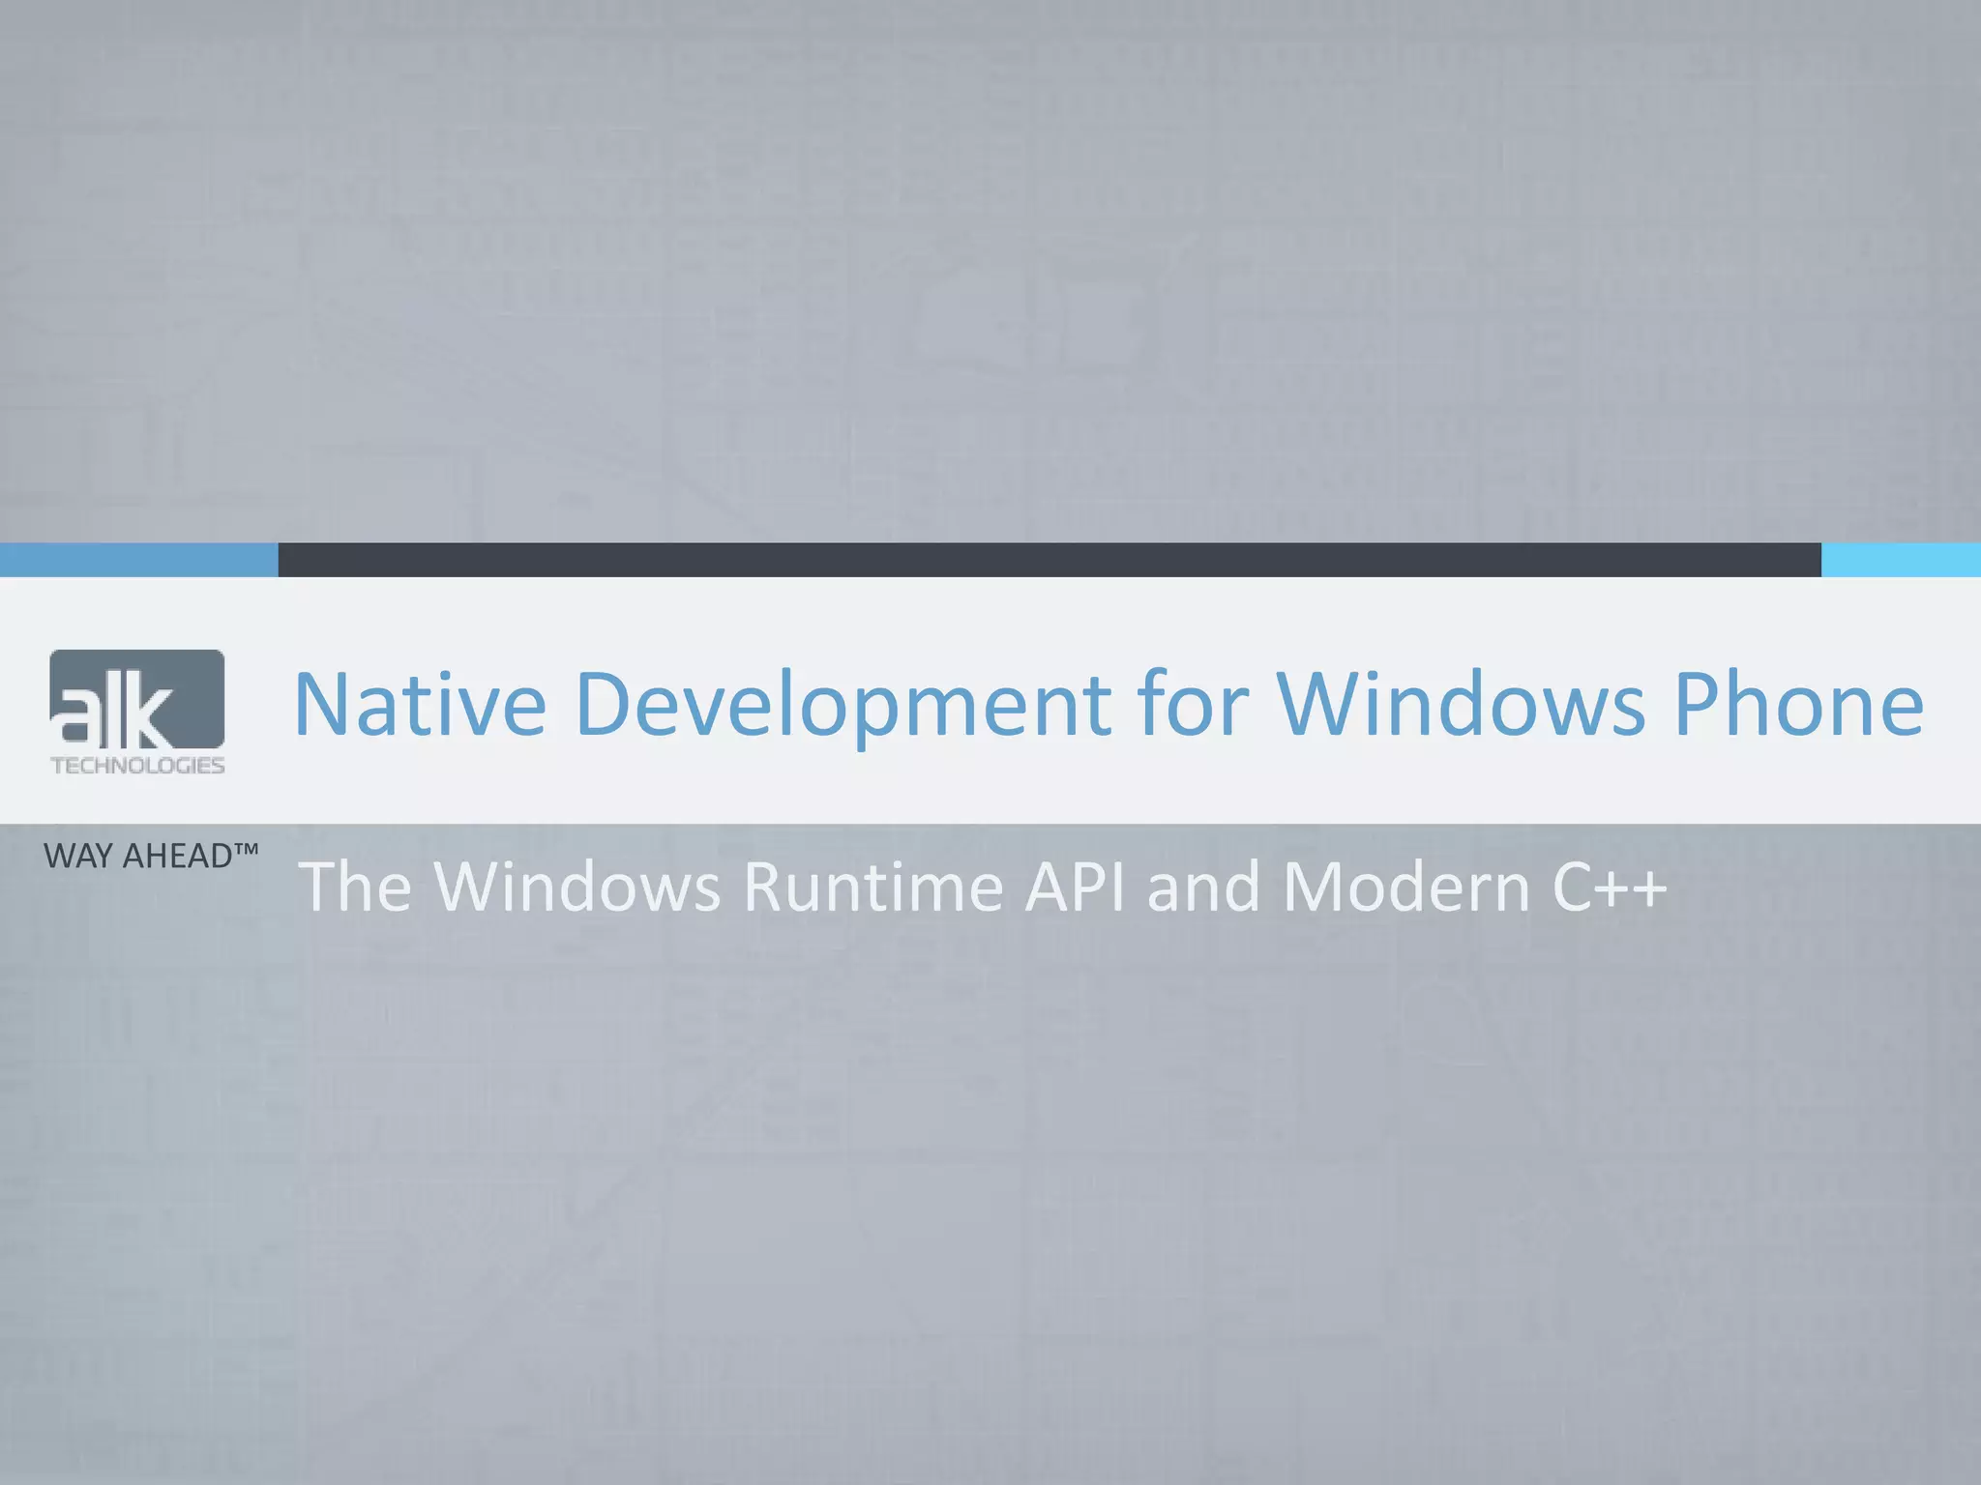Click the subtitle The Windows Runtime API and Modern C++
Viewport: 1981px width, 1485px height.
point(982,886)
